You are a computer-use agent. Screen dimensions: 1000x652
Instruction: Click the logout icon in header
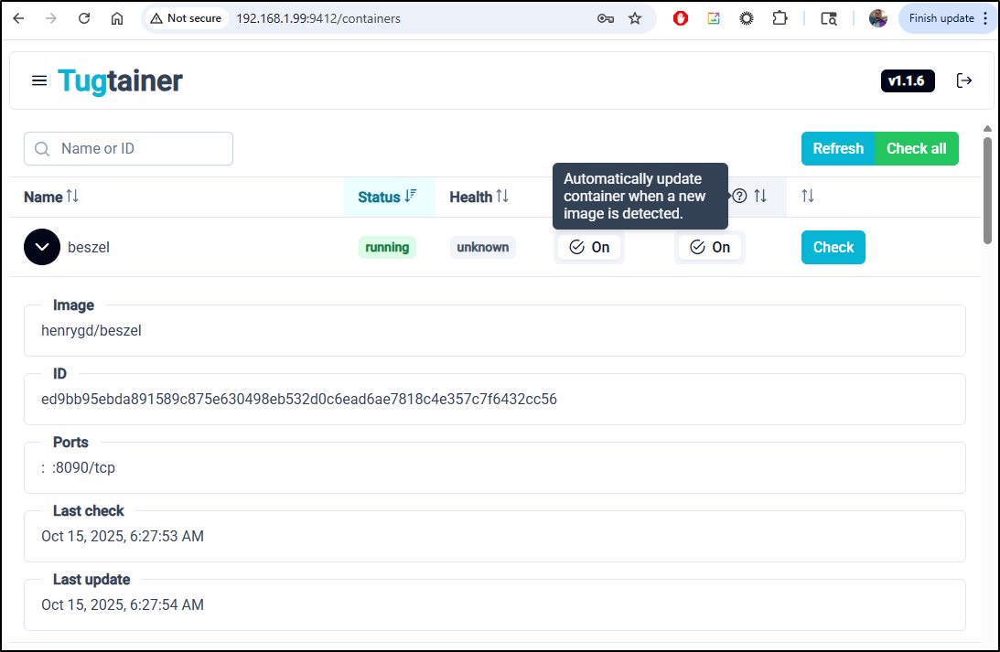point(963,81)
